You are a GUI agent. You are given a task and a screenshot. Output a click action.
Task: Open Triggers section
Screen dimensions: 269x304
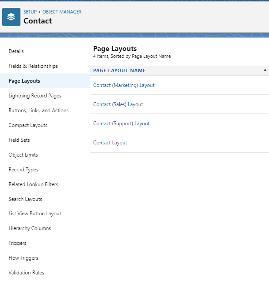[17, 243]
